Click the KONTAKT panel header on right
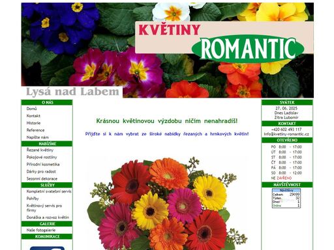Screen dimensions: 334x250 (x=287, y=124)
